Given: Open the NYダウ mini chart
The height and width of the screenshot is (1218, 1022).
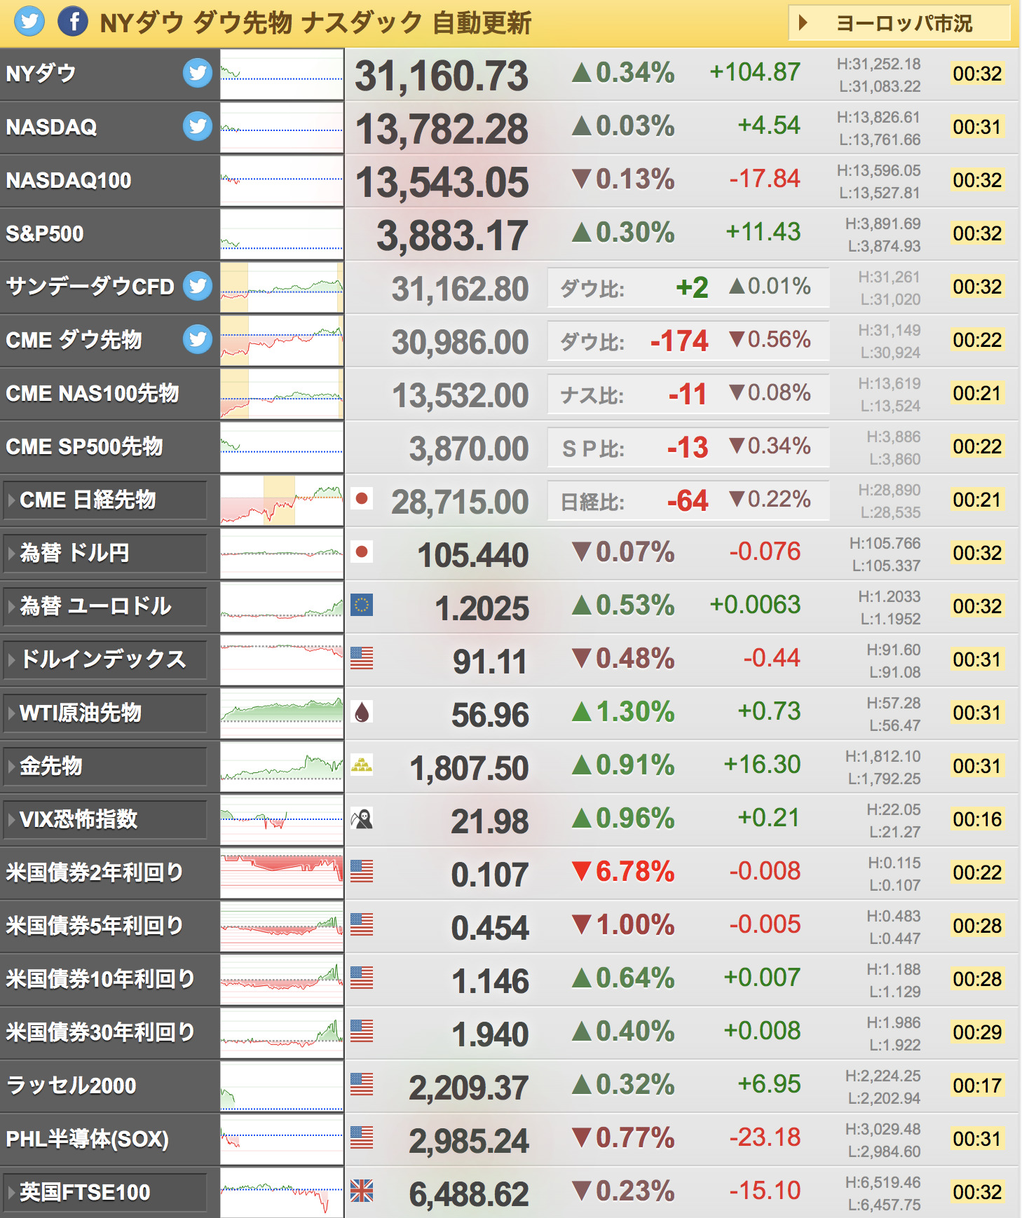Looking at the screenshot, I should point(282,74).
